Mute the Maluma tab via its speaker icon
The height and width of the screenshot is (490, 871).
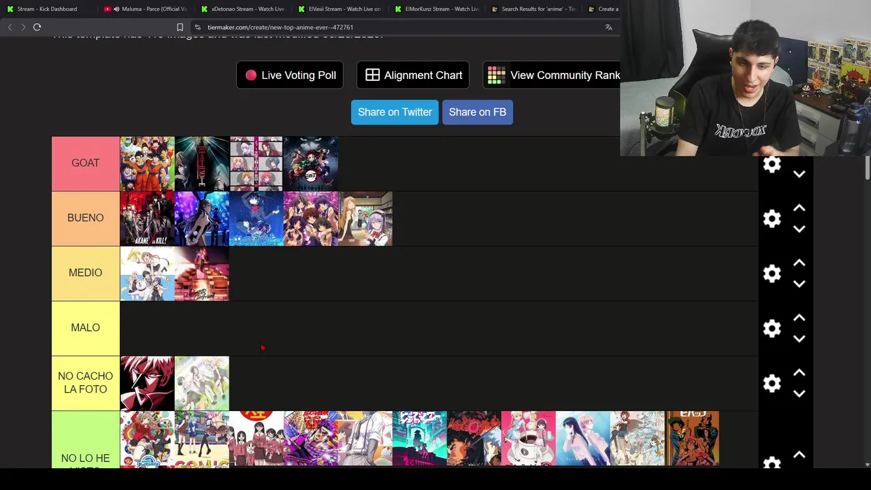pos(116,9)
